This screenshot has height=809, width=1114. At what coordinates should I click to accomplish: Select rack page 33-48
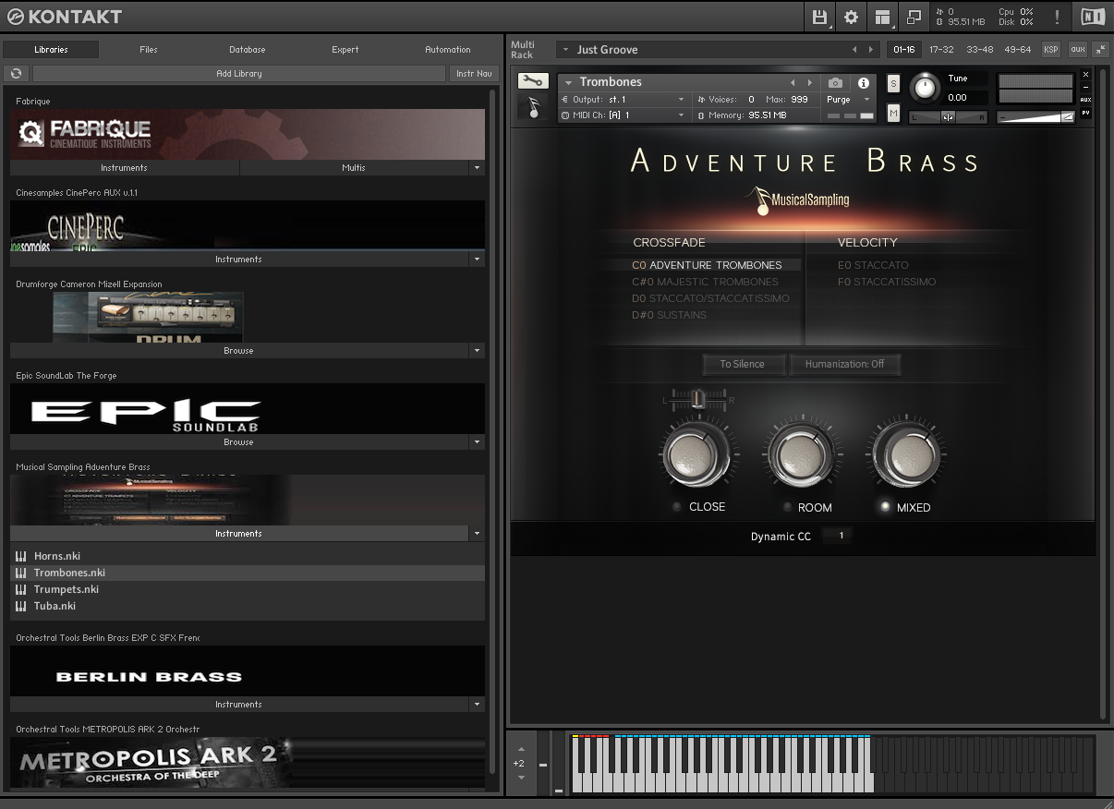tap(979, 50)
